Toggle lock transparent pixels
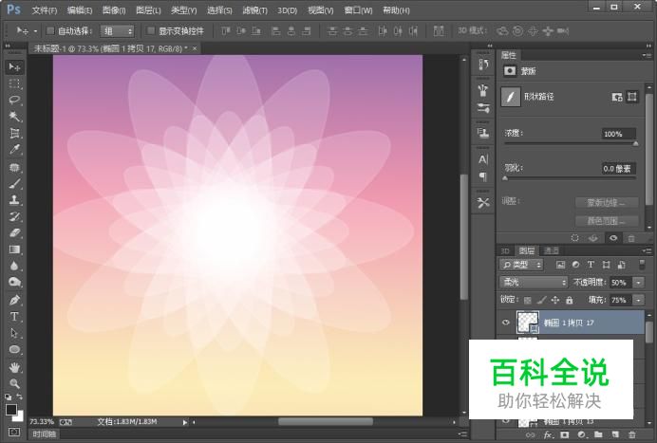The image size is (657, 443). coord(528,300)
